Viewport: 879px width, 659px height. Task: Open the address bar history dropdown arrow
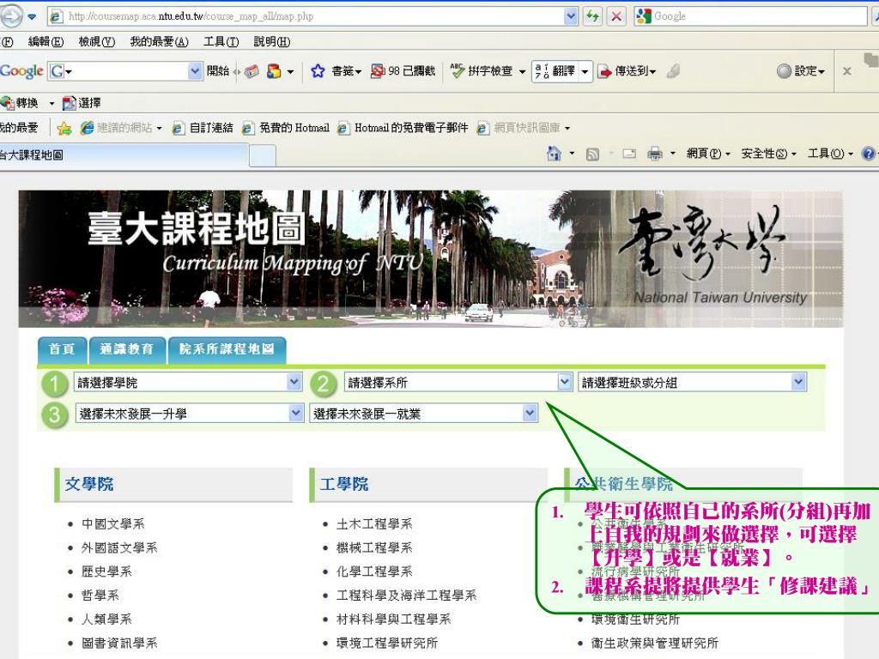571,16
